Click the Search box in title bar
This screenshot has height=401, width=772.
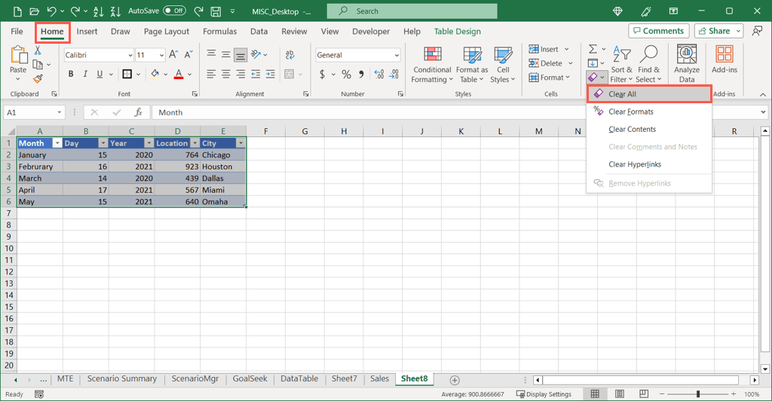click(x=412, y=11)
